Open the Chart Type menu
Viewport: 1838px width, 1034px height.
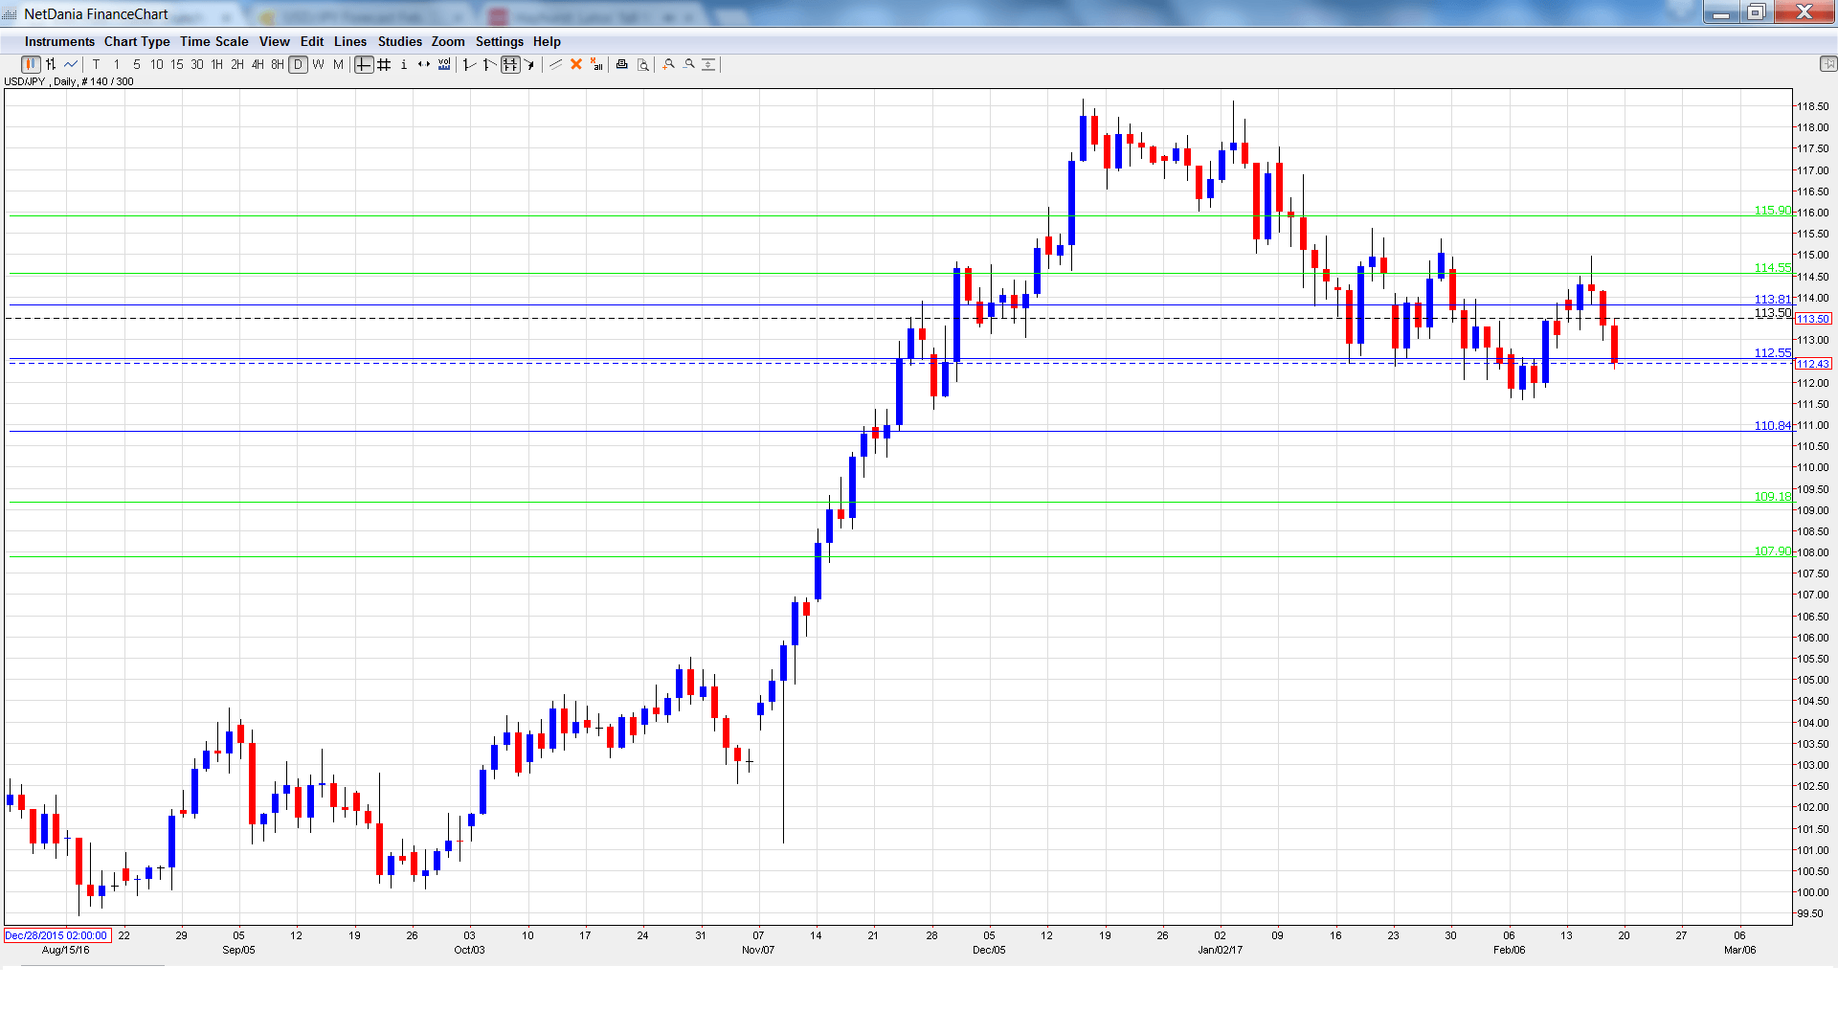tap(137, 41)
